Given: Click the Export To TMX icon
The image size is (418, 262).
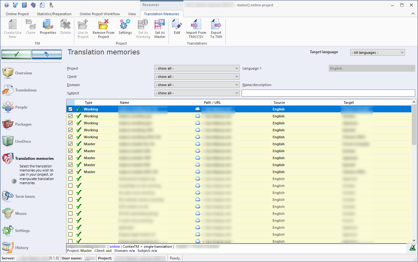Looking at the screenshot, I should pyautogui.click(x=216, y=28).
